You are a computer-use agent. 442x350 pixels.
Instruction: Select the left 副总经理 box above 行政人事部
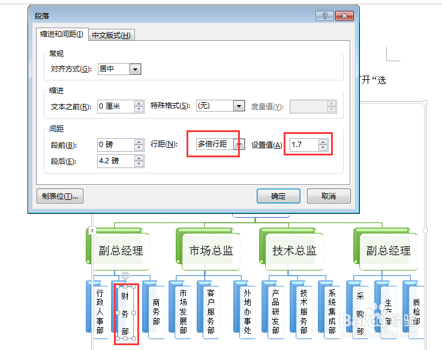121,251
